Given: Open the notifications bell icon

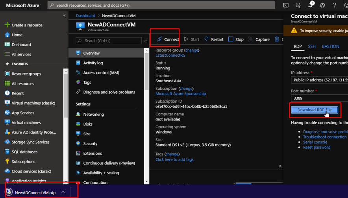Looking at the screenshot, I should (310, 6).
